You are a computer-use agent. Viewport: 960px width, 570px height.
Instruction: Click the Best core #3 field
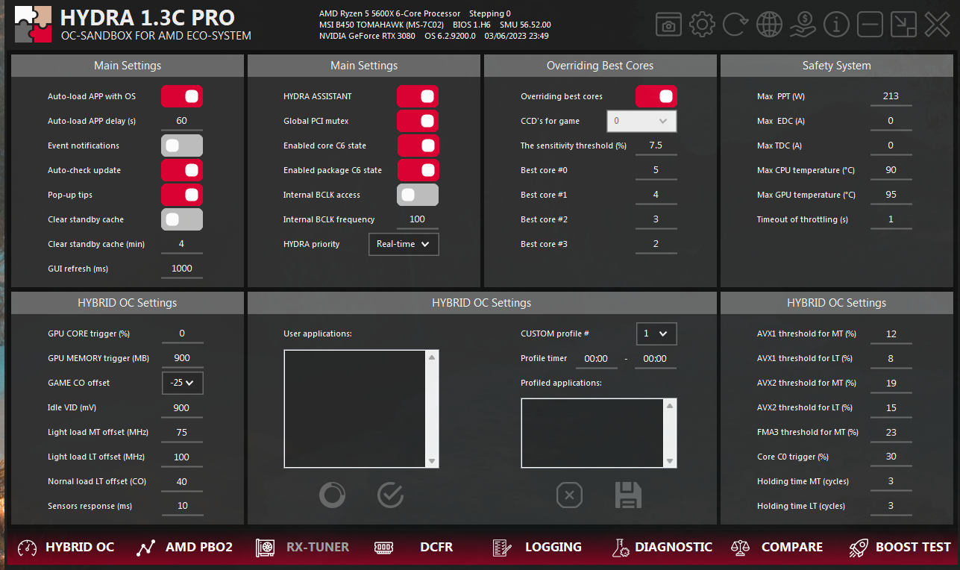tap(656, 244)
